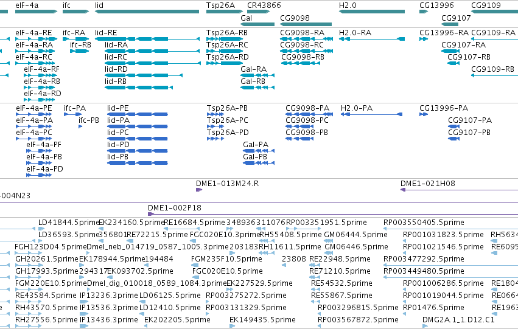Click transcript Tsp26A-RB
The height and width of the screenshot is (329, 518).
click(227, 33)
